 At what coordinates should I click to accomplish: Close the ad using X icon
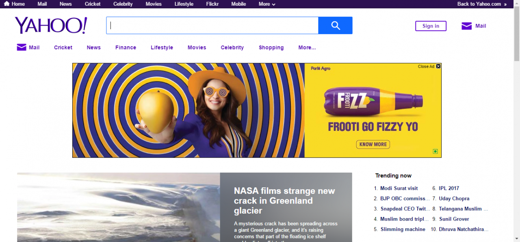coord(438,66)
